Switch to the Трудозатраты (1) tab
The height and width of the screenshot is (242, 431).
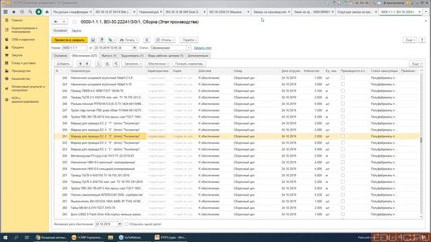pos(132,56)
